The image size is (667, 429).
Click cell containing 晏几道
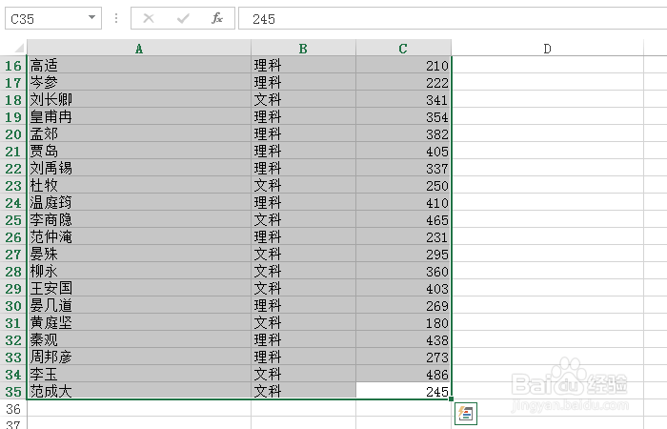(139, 305)
